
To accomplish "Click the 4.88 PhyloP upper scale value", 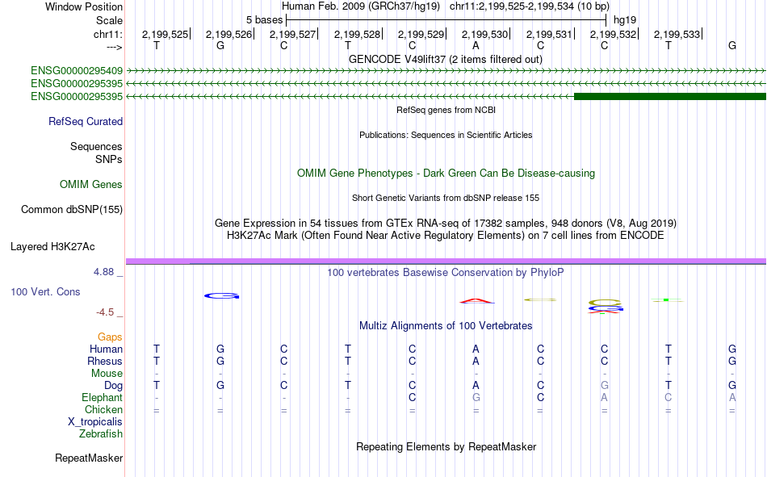I will 104,272.
